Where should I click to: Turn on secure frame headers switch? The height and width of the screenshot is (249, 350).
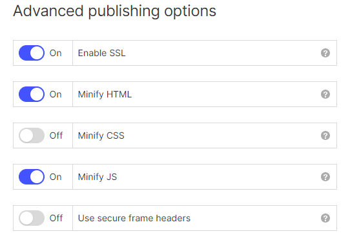pyautogui.click(x=32, y=218)
